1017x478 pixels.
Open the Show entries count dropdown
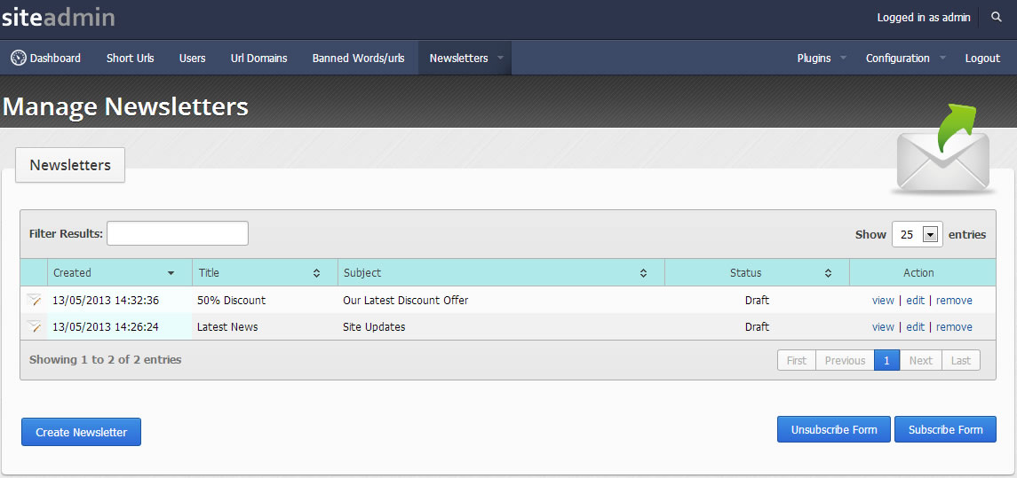click(929, 235)
